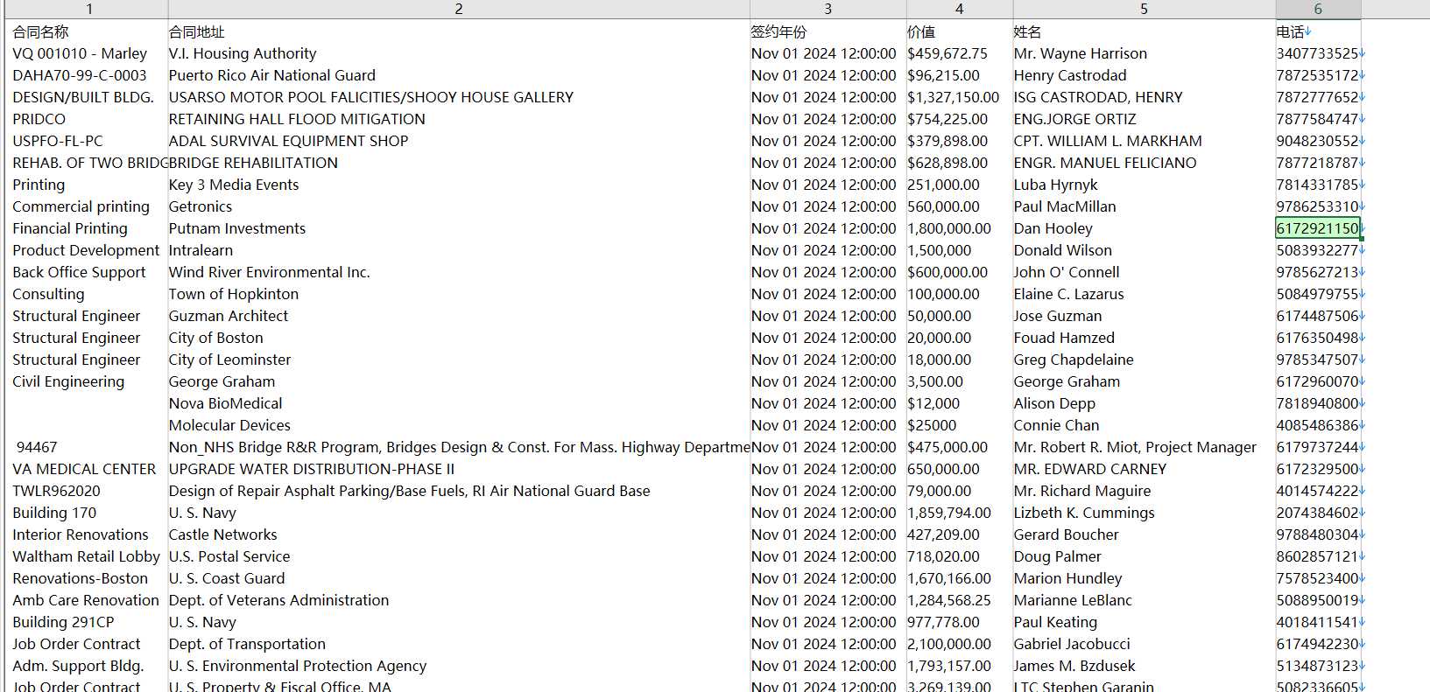Select column 5 header
Screen dimensions: 1430x692
click(x=1144, y=9)
